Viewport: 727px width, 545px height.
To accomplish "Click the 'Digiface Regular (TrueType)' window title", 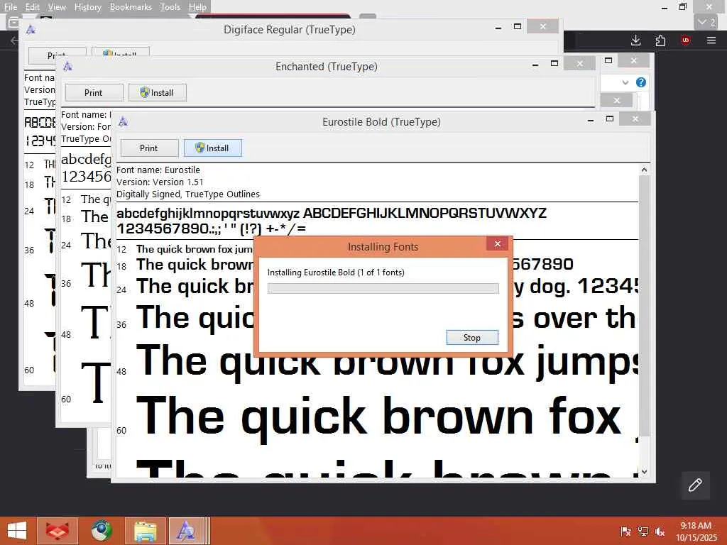I will [290, 30].
